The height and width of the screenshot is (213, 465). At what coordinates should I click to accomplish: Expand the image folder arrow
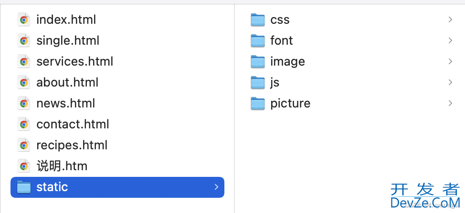coord(451,61)
